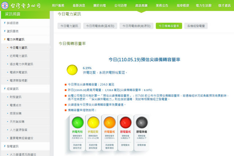The image size is (234, 156).
Task: Open the 電力生活館 top menu
Action: [x=204, y=6]
